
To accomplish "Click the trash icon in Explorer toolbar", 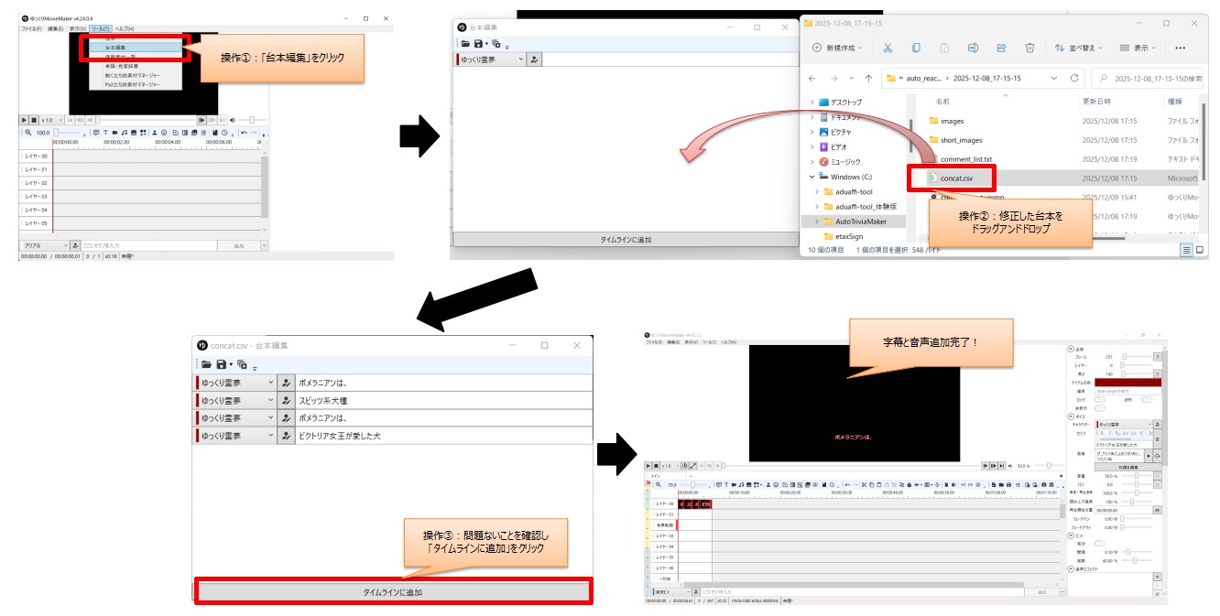I will pos(1029,48).
